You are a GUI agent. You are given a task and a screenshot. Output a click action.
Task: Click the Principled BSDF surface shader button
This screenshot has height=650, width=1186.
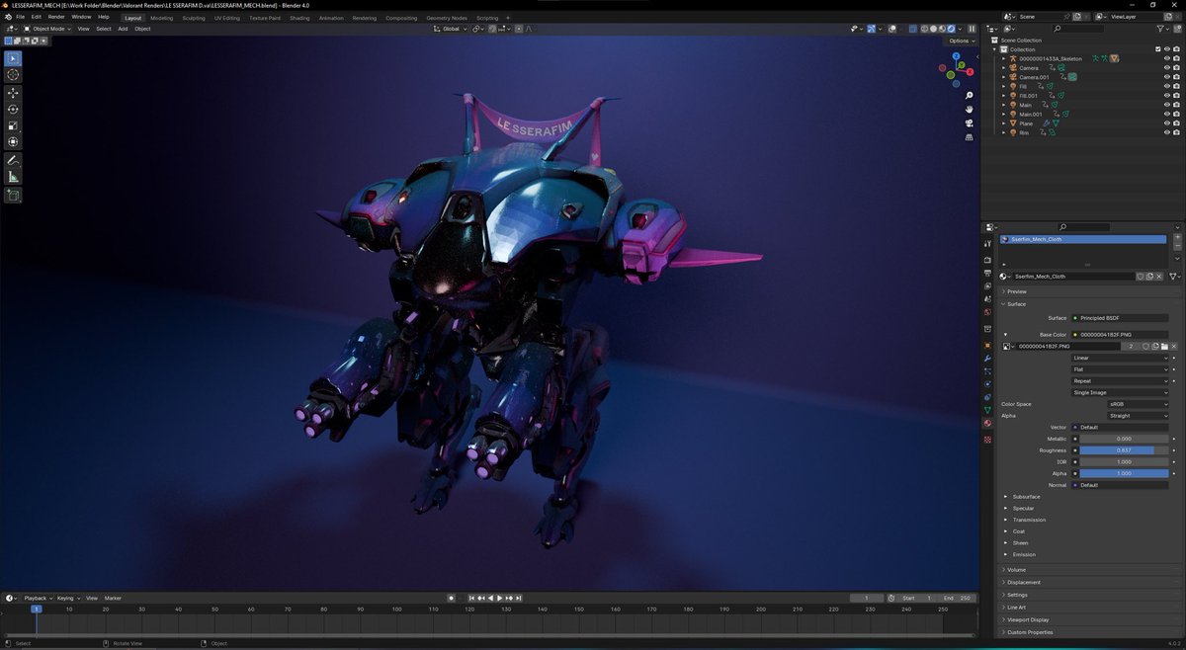coord(1121,318)
